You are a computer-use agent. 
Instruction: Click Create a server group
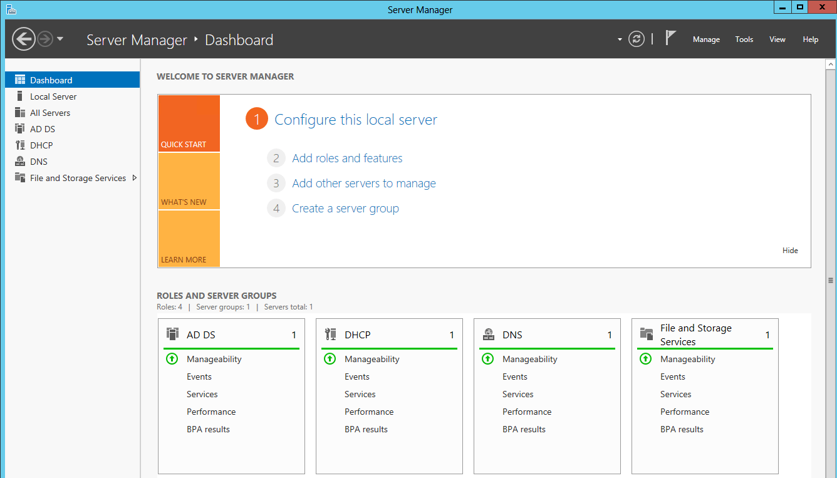(x=345, y=208)
